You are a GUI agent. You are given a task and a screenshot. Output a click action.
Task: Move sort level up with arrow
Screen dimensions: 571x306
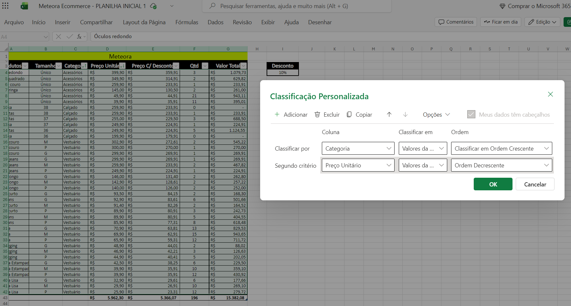coord(389,114)
